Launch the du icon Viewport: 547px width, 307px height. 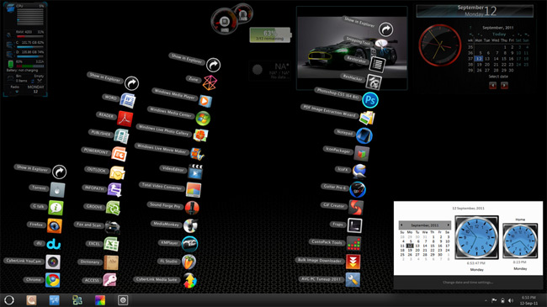53,244
